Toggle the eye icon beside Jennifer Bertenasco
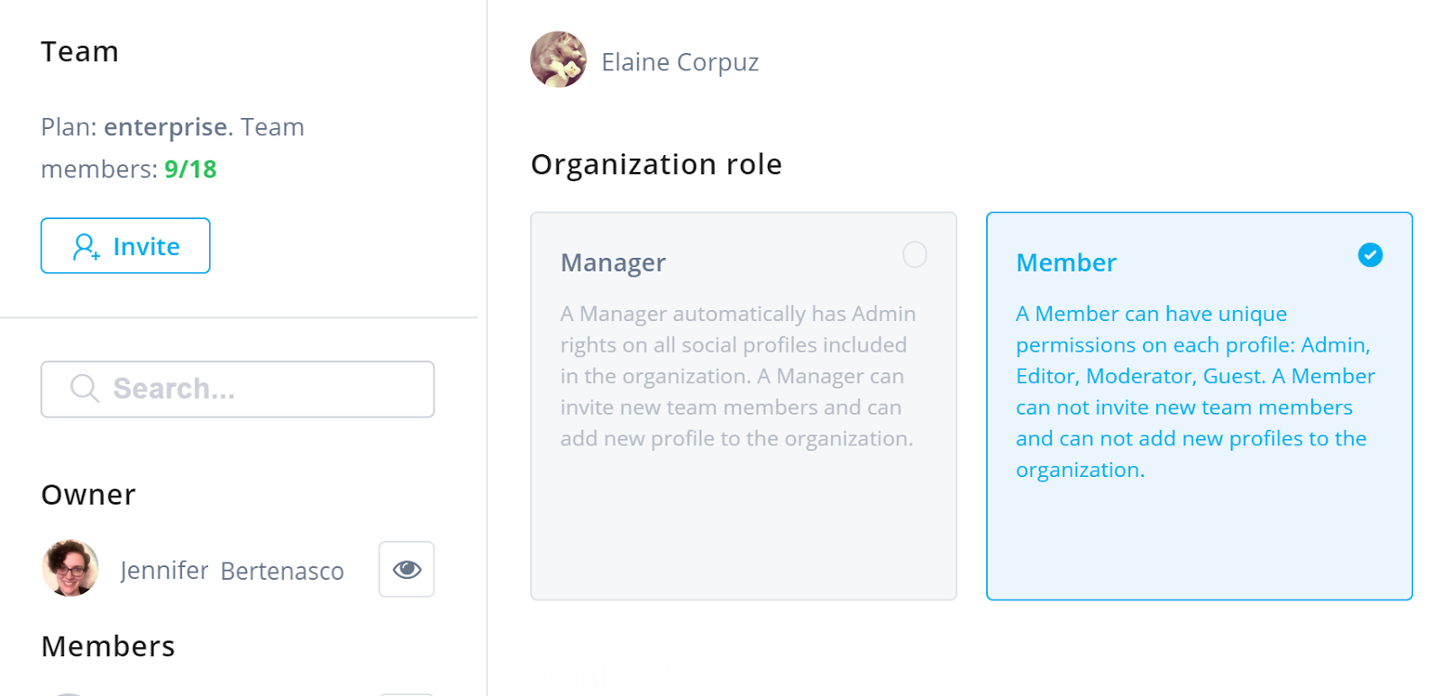The image size is (1442, 696). click(406, 569)
